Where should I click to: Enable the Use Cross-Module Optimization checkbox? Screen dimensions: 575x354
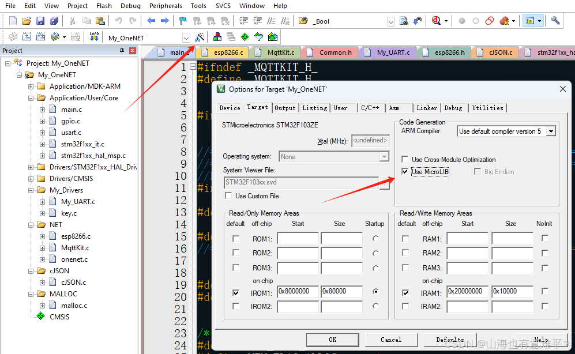coord(405,159)
